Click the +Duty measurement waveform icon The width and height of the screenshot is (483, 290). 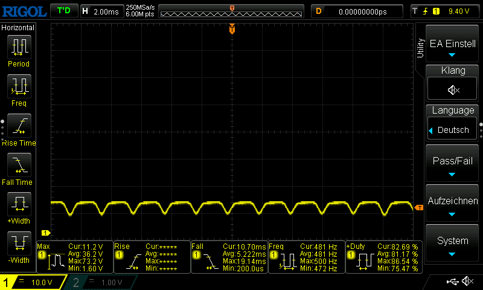[365, 262]
